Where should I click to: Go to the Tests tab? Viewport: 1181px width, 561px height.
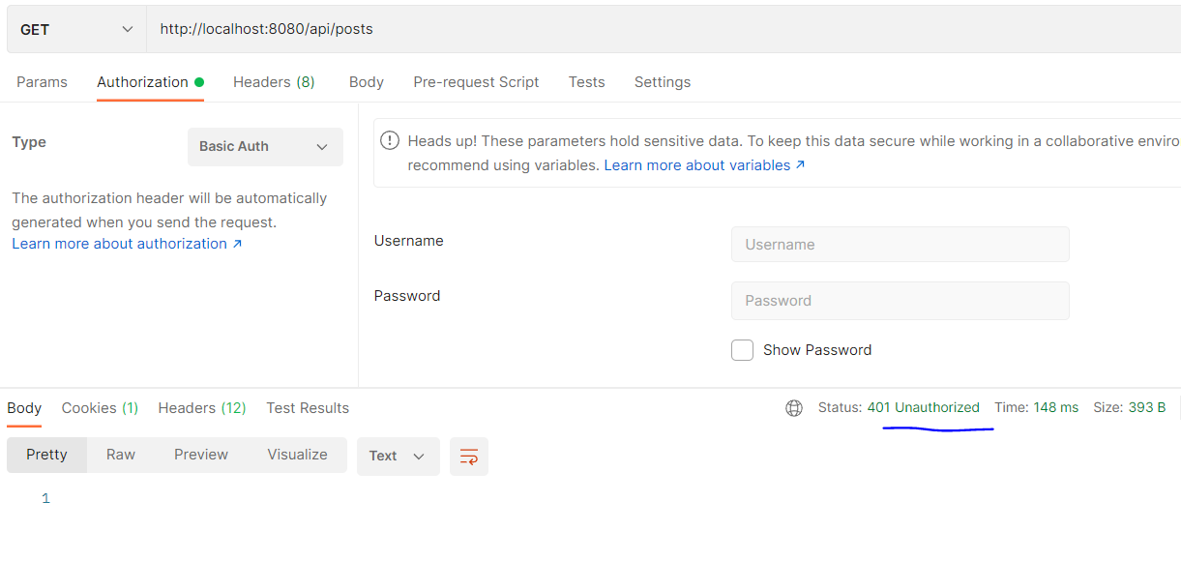tap(586, 82)
